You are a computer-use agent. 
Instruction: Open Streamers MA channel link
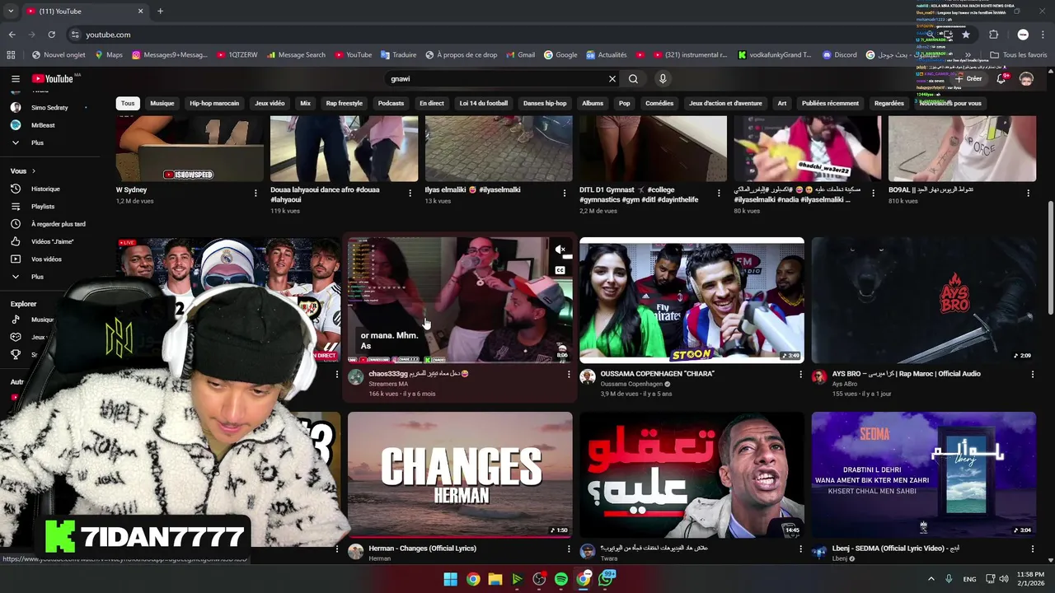coord(388,384)
